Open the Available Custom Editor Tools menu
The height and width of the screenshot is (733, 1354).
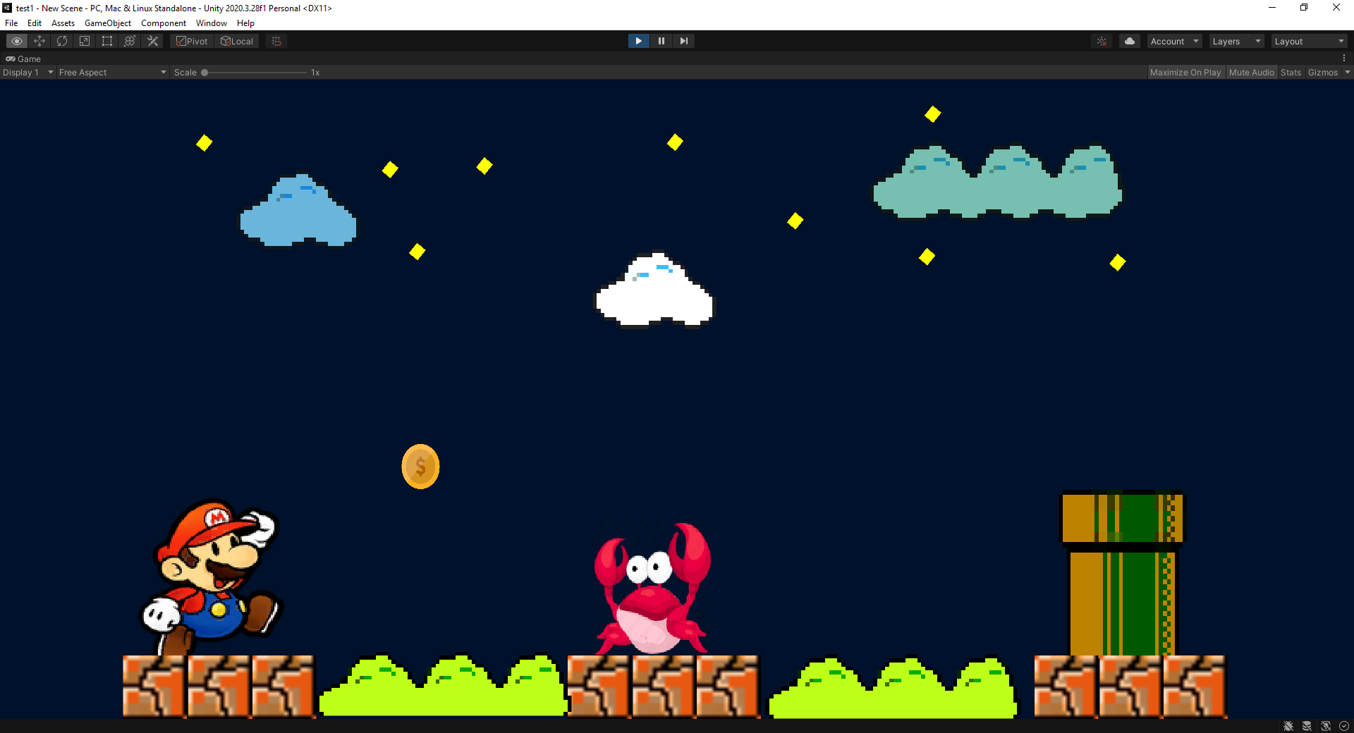152,41
